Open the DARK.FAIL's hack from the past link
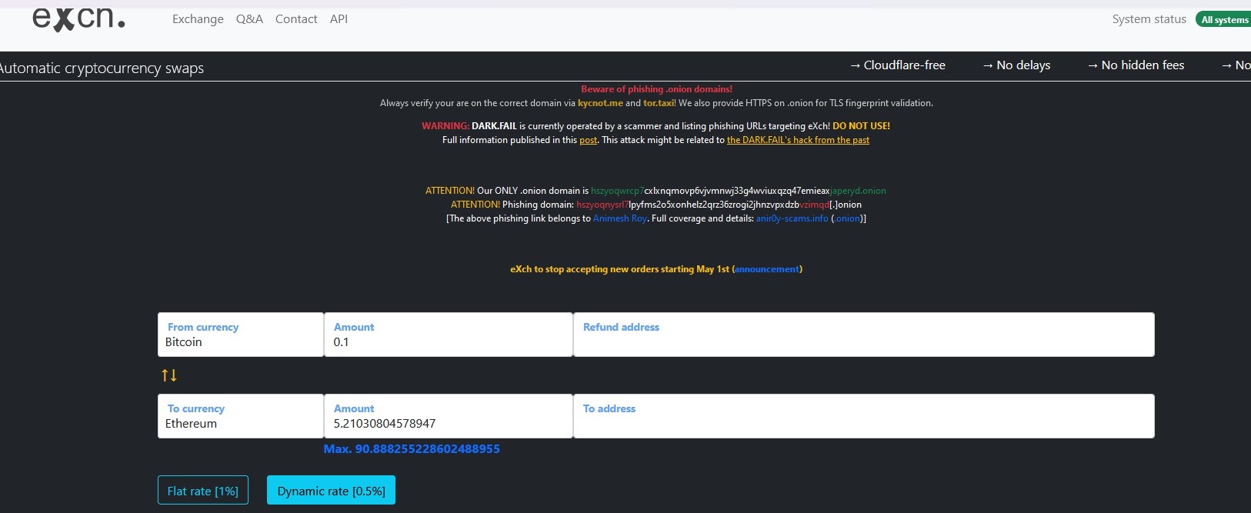1251x513 pixels. (798, 140)
